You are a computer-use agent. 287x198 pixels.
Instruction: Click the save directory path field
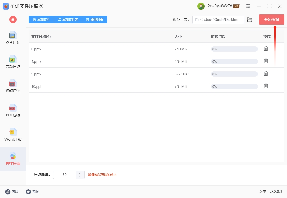coord(218,20)
